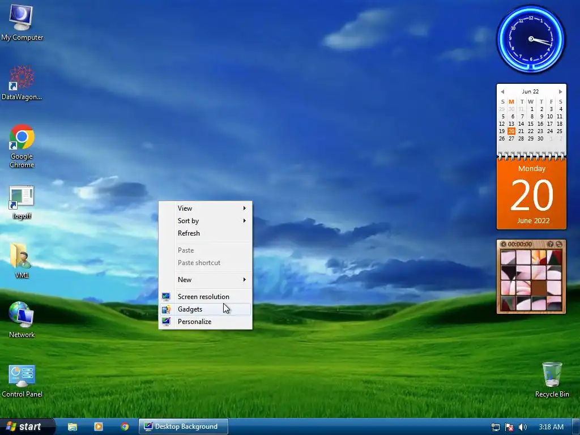Image resolution: width=580 pixels, height=435 pixels.
Task: Click puzzle gadget's shuffle icon
Action: coord(559,244)
